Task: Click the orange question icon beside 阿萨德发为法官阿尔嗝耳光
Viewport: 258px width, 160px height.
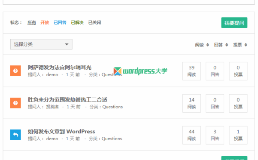Action: pyautogui.click(x=15, y=71)
